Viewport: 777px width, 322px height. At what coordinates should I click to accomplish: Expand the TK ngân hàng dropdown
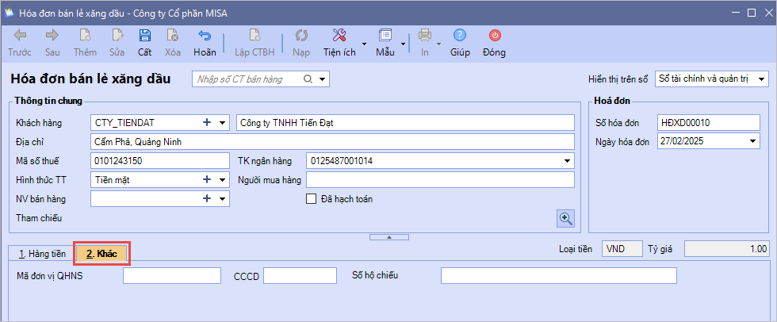pyautogui.click(x=567, y=161)
